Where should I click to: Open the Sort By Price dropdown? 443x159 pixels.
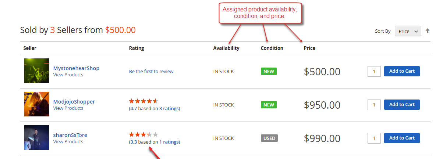pos(408,31)
